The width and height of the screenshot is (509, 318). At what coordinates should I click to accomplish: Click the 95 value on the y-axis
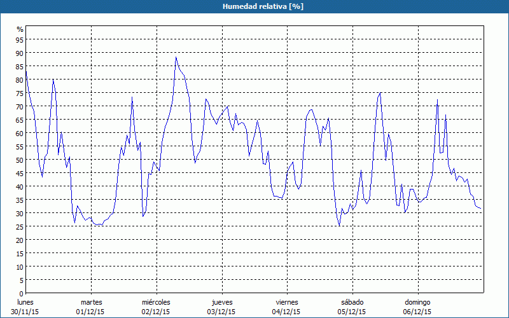click(x=19, y=39)
